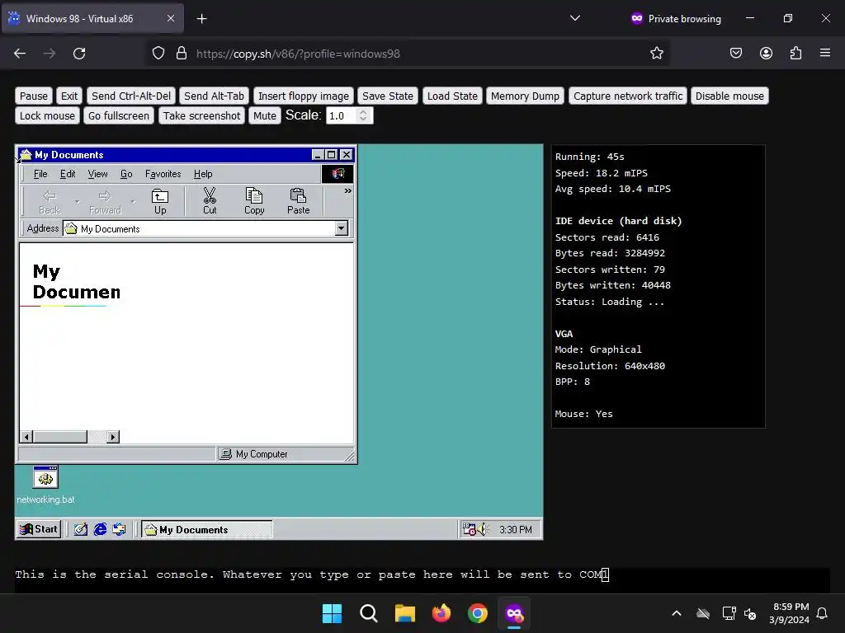
Task: Open the Help menu in My Documents
Action: click(x=203, y=174)
